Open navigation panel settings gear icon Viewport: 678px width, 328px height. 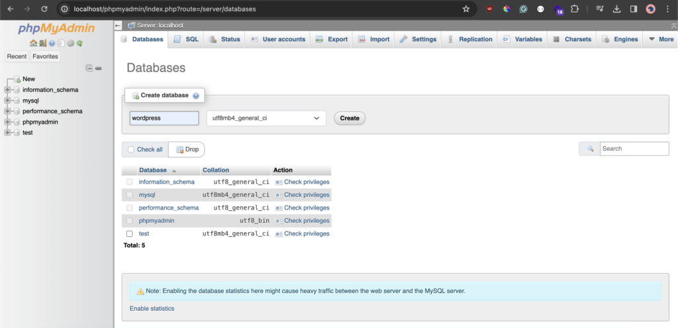point(70,43)
